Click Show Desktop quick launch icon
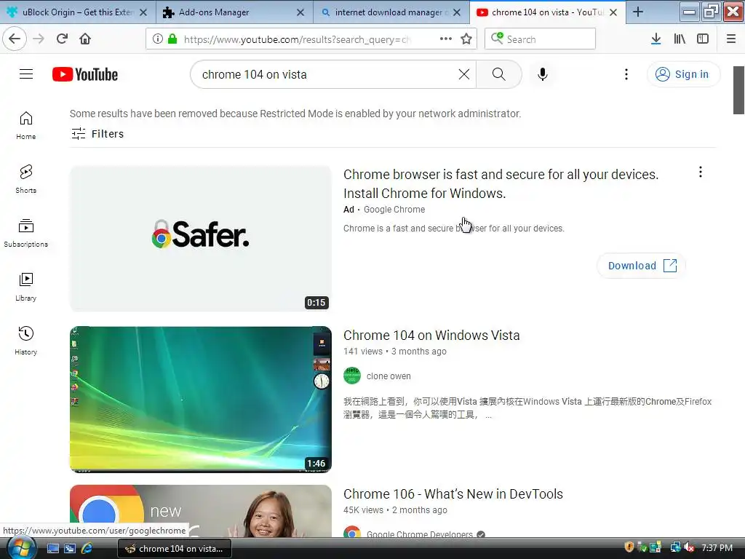The image size is (745, 559). click(52, 548)
